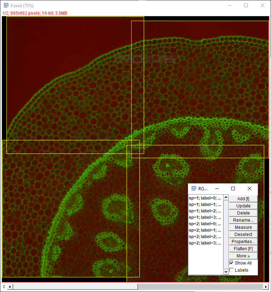Screen dimensions: 271x292
Task: Open the More » menu
Action: 243,256
